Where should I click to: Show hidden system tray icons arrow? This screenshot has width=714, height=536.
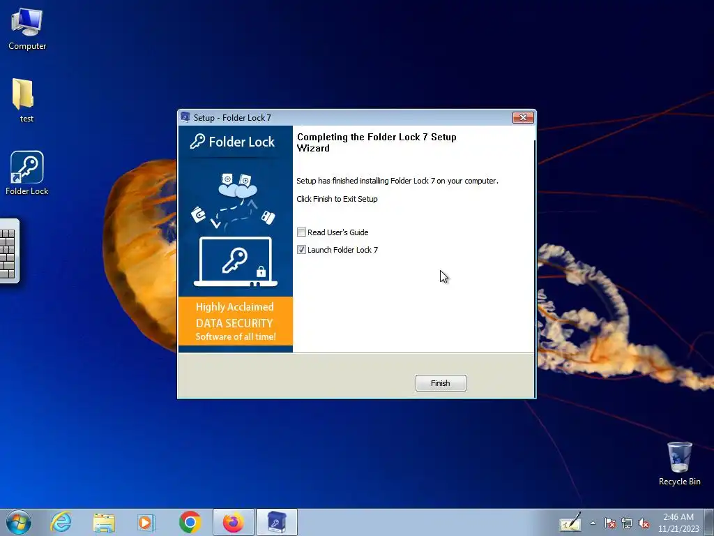click(x=593, y=523)
